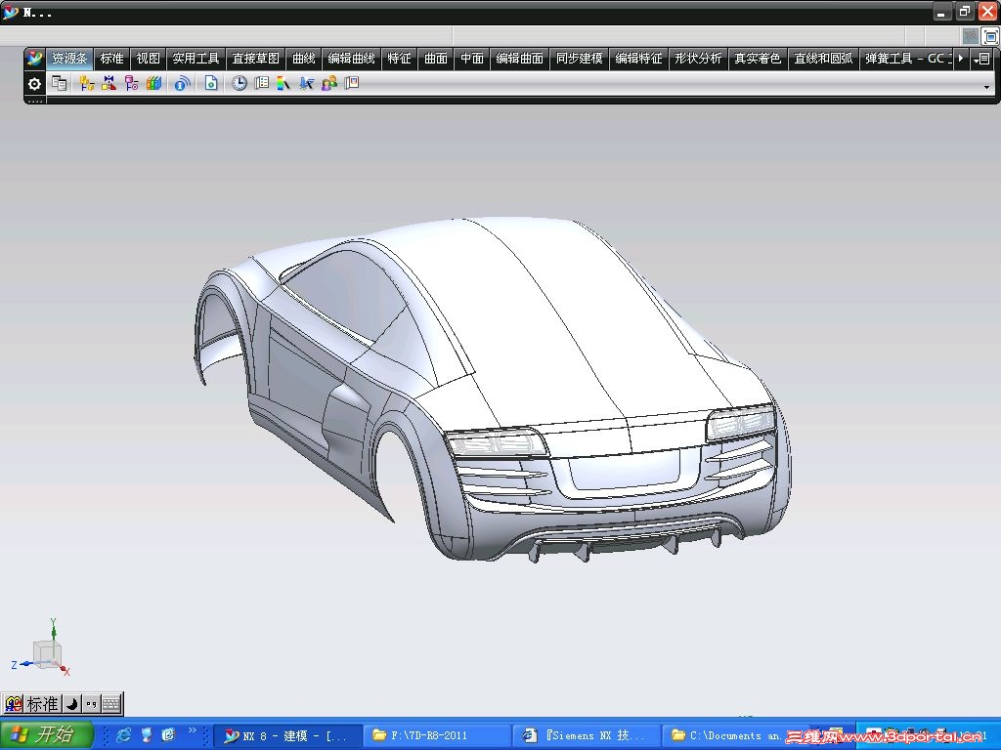Open the Constraint Navigator icon
The height and width of the screenshot is (750, 1001).
click(109, 83)
